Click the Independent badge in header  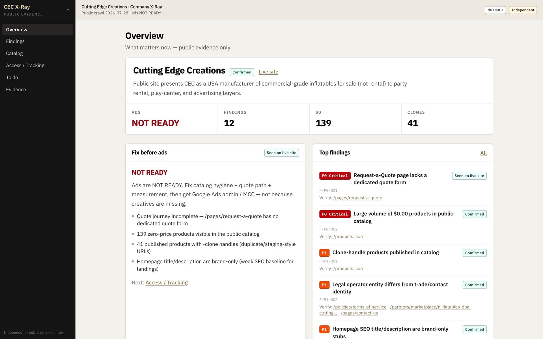point(523,10)
